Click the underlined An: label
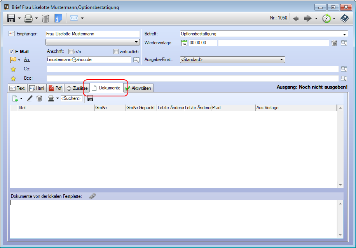 [27, 60]
